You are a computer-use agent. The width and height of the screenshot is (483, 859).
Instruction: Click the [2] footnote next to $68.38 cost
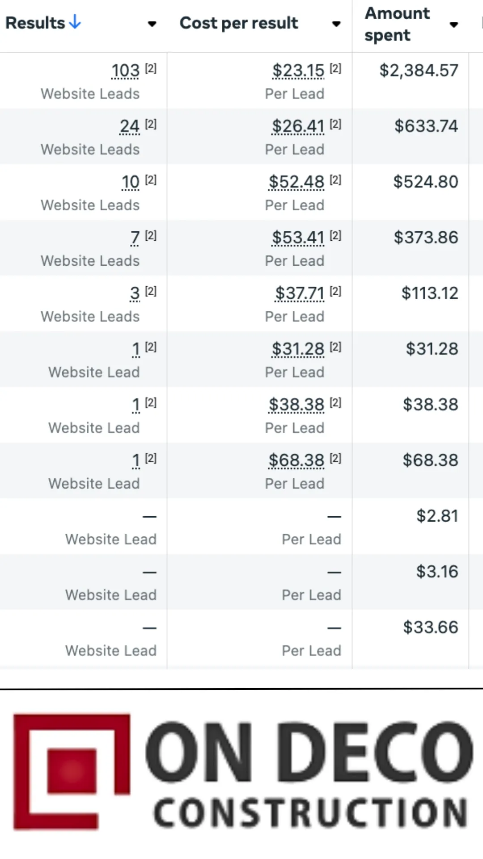(335, 458)
